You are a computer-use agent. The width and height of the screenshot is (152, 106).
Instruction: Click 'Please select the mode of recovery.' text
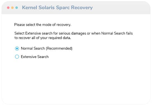pos(43,25)
